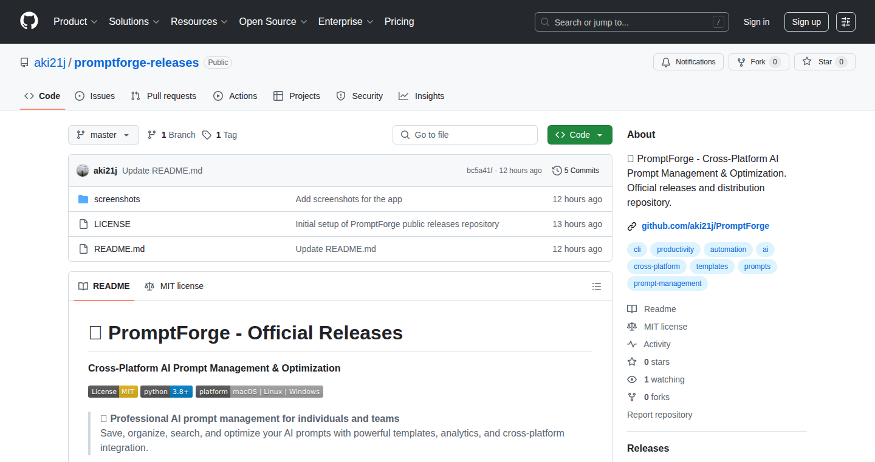This screenshot has width=875, height=462.
Task: Open the LICENSE file
Action: tap(112, 224)
